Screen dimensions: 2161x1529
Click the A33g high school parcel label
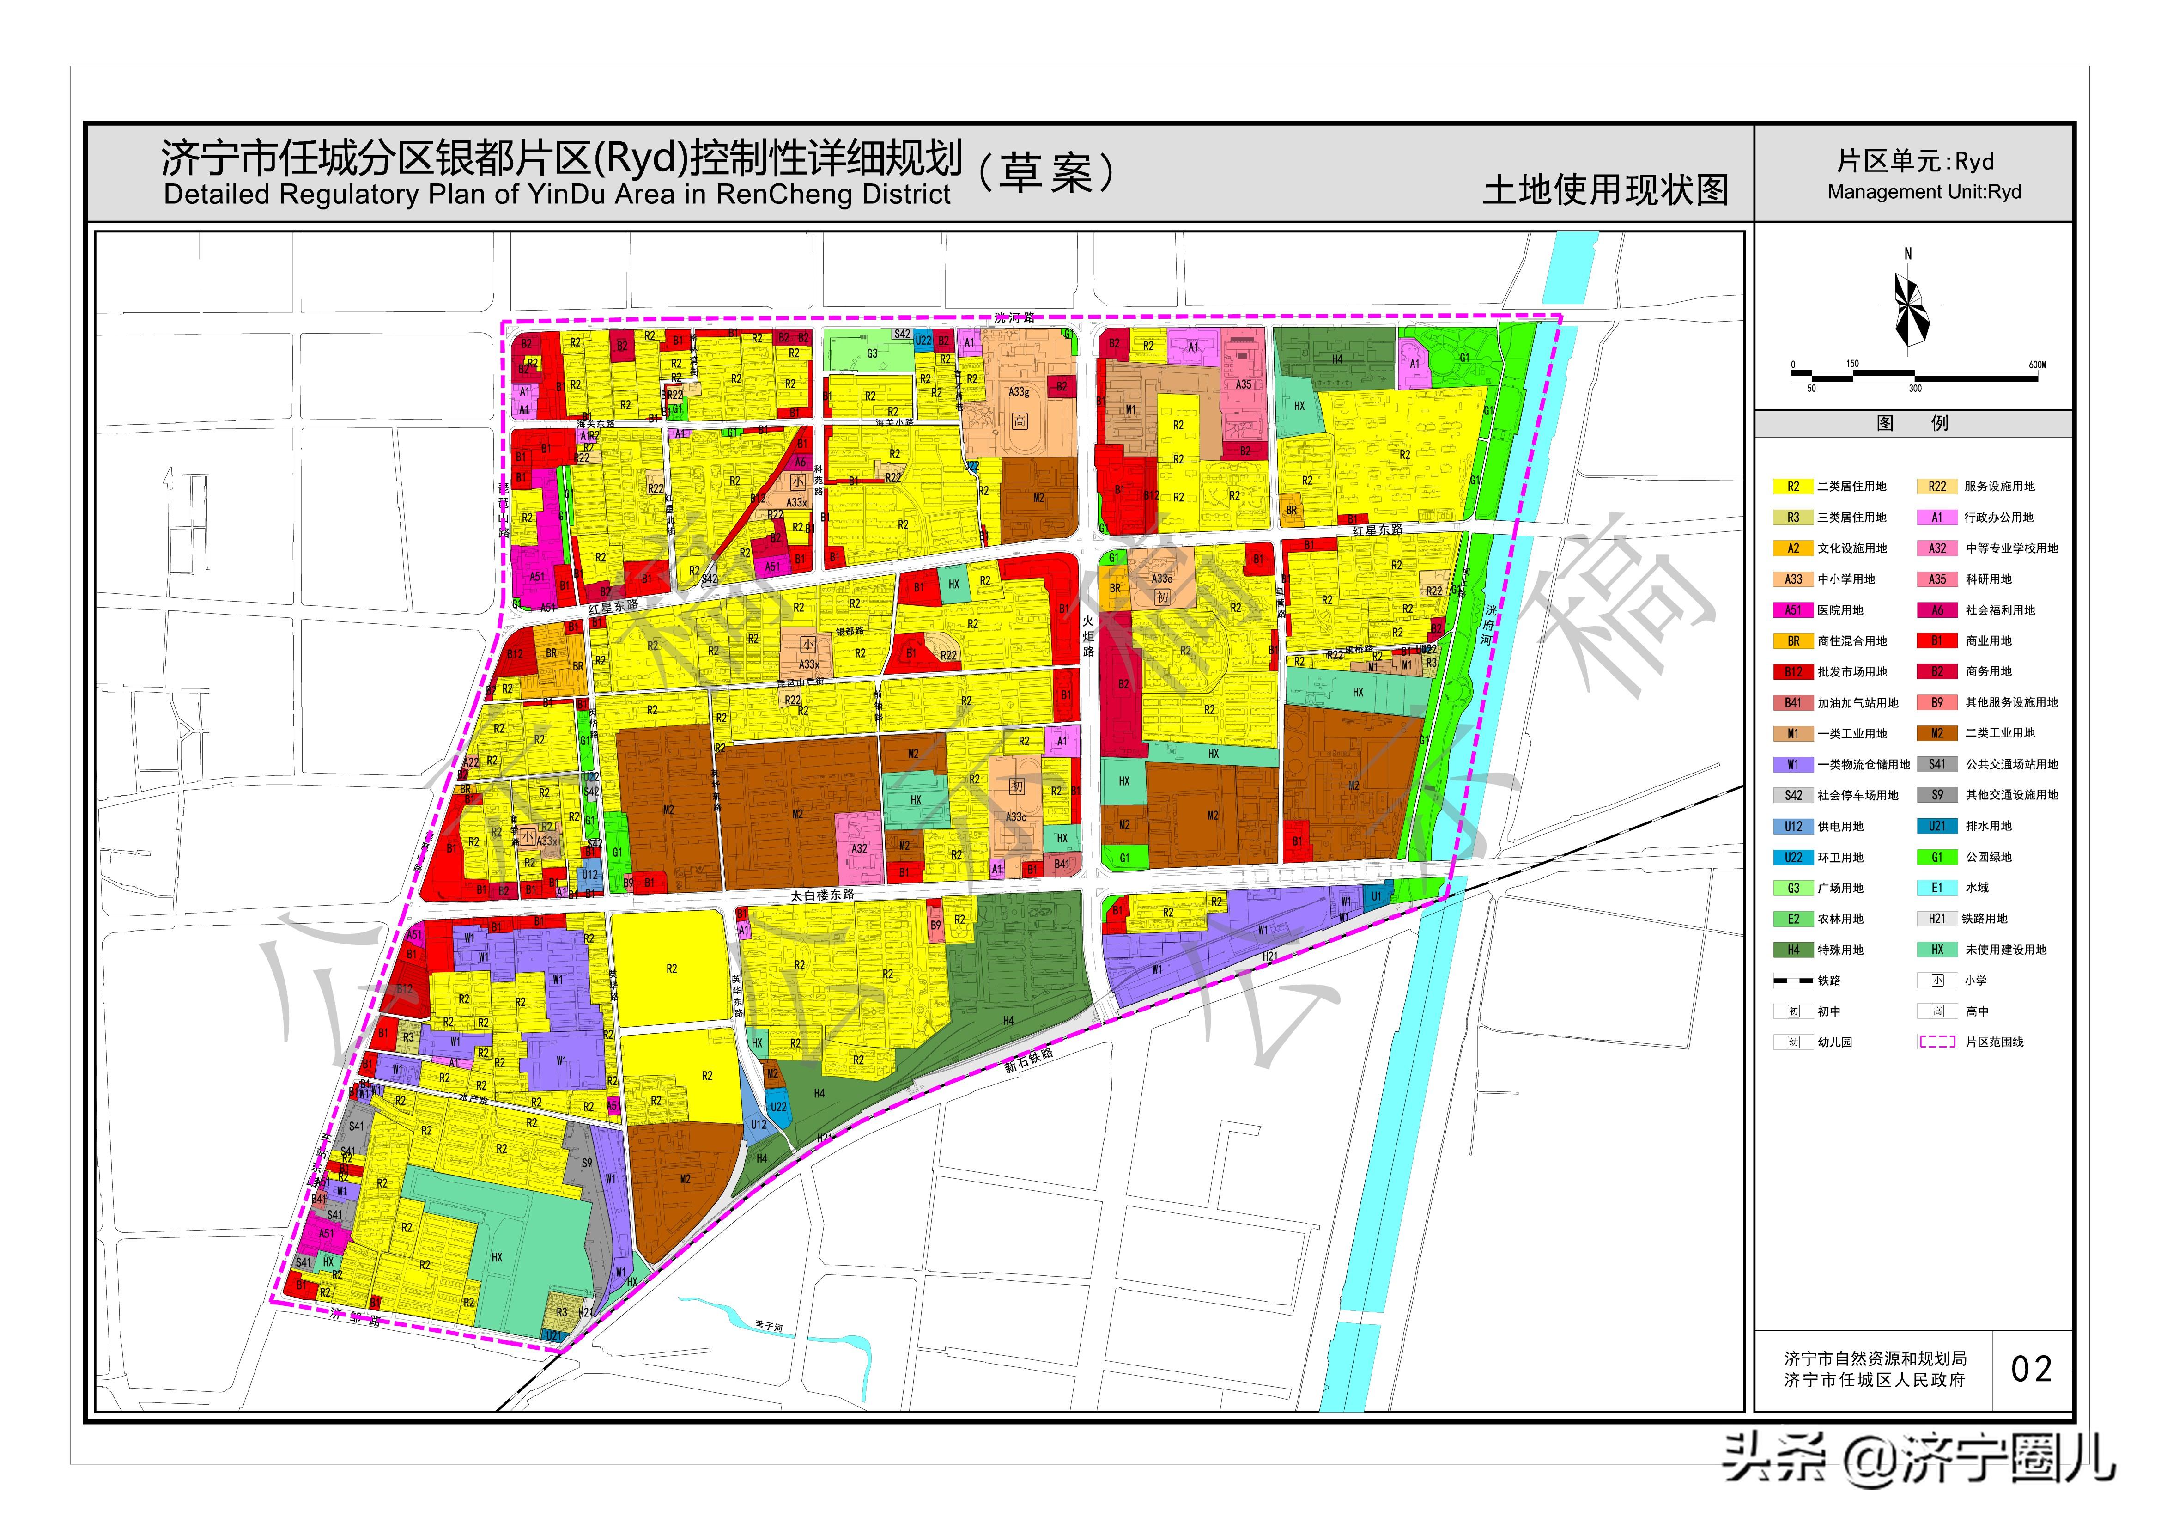pyautogui.click(x=1019, y=393)
